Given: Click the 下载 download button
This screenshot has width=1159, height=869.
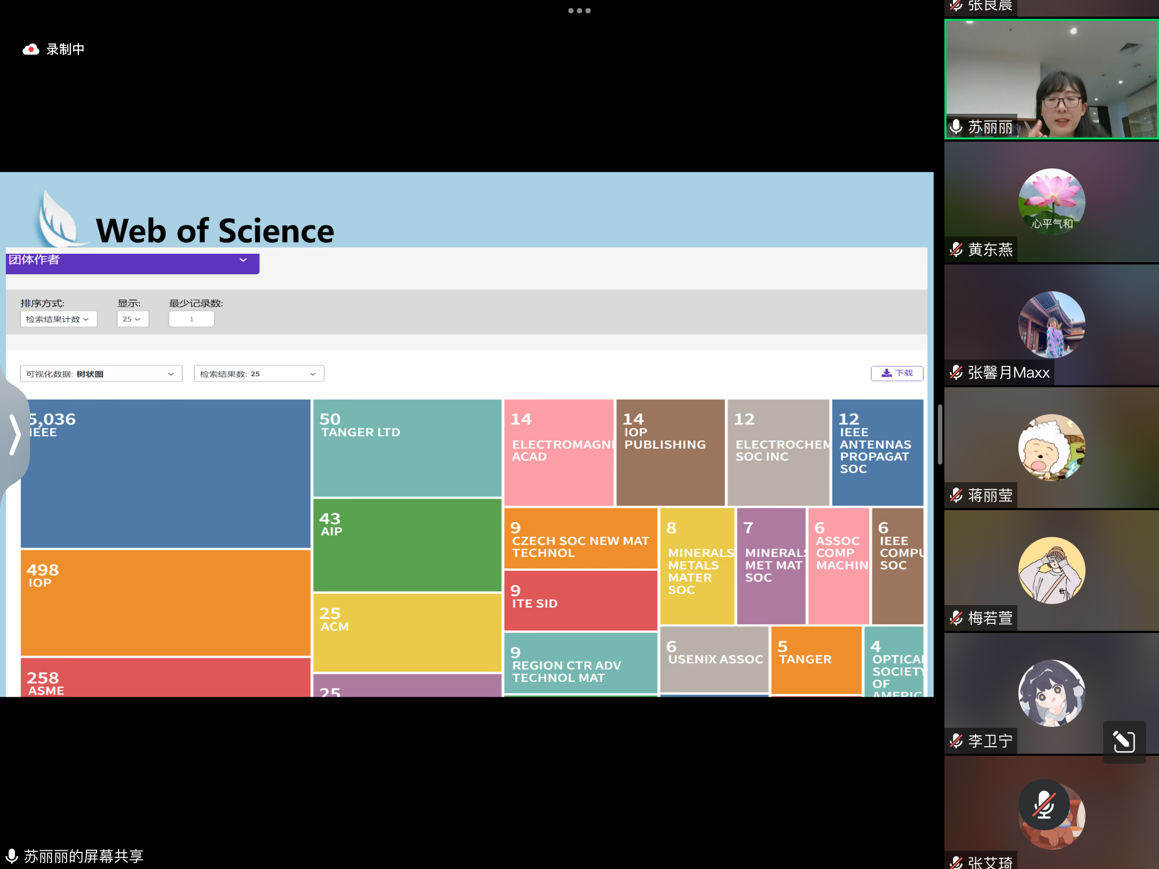Looking at the screenshot, I should pyautogui.click(x=896, y=373).
